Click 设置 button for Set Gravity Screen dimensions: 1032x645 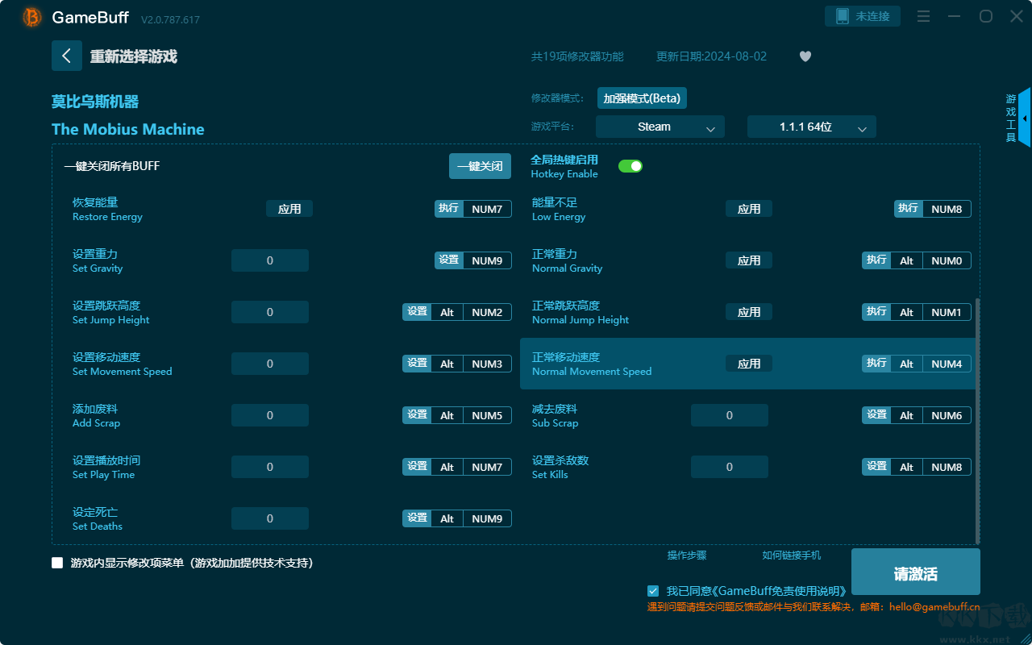coord(449,260)
